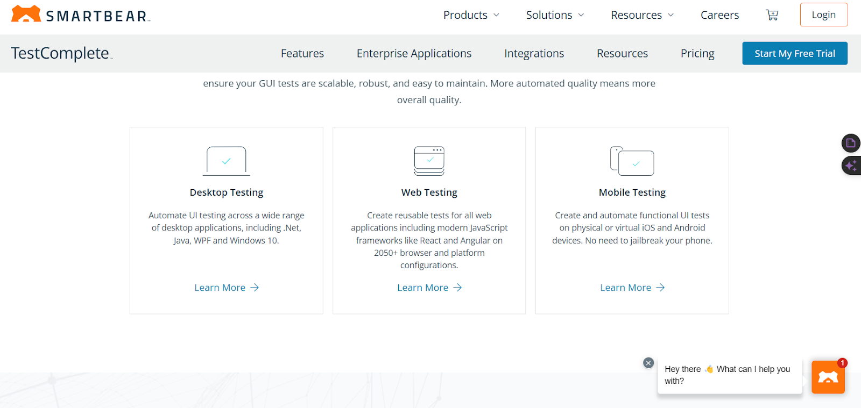This screenshot has height=408, width=861.
Task: Click arrow beside Desktop Testing Learn More
Action: click(x=255, y=288)
